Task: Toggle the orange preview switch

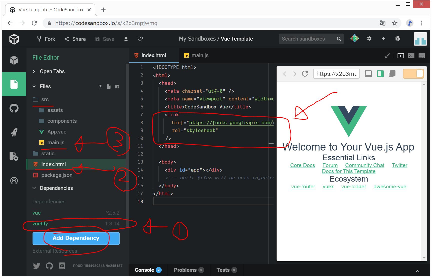Action: pyautogui.click(x=413, y=74)
